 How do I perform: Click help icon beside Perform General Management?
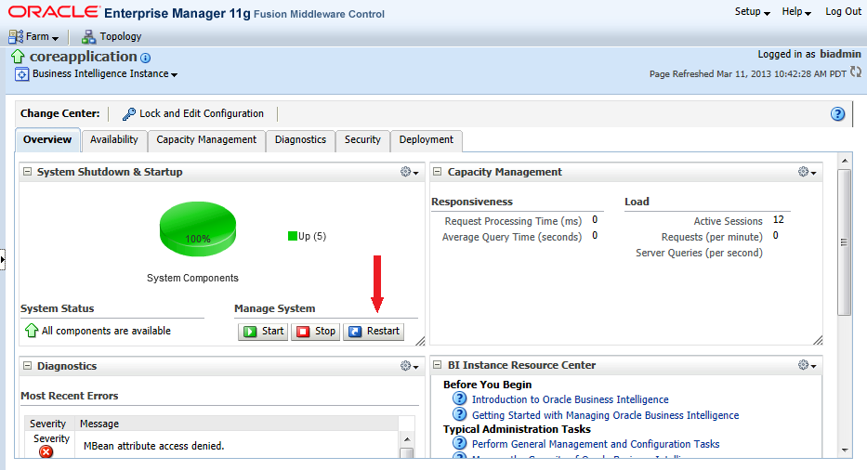pos(459,443)
